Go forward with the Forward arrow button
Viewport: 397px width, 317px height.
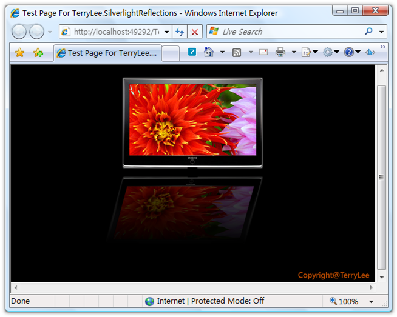pyautogui.click(x=36, y=32)
